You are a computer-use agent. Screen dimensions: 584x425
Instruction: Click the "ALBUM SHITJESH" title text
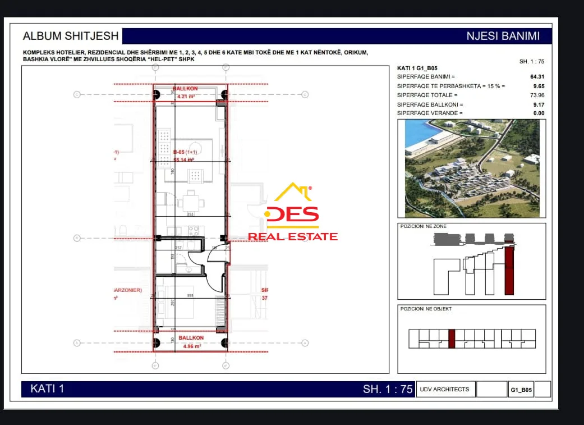pyautogui.click(x=71, y=36)
